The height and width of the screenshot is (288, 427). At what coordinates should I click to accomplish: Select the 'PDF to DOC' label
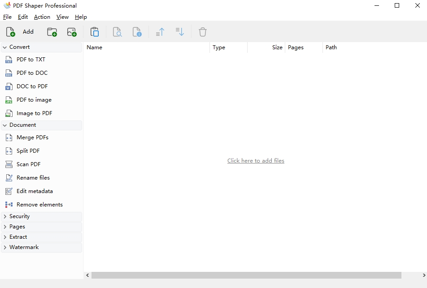coord(32,73)
